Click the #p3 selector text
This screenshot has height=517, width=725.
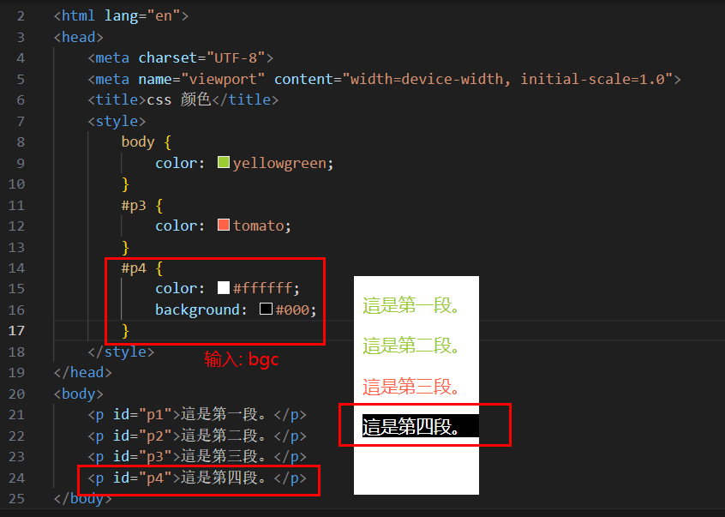pyautogui.click(x=134, y=205)
